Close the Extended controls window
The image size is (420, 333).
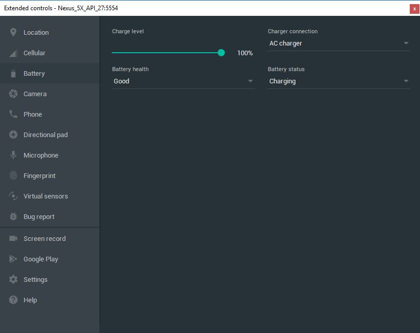click(x=414, y=9)
